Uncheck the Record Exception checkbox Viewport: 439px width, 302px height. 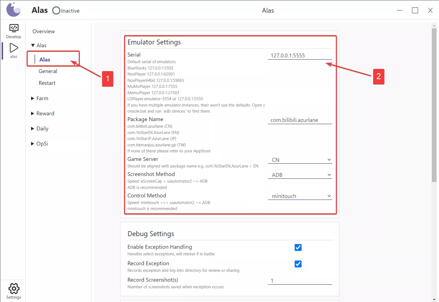[298, 264]
